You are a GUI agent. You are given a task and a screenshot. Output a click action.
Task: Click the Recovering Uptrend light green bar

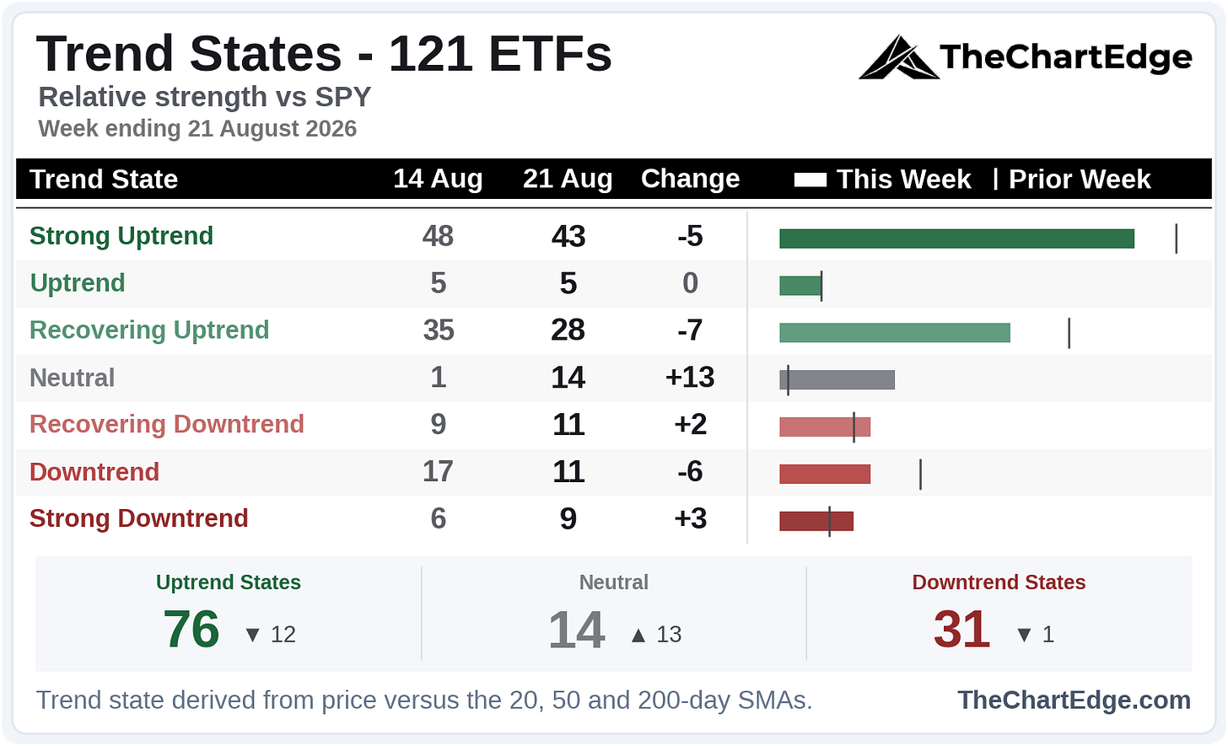(895, 332)
